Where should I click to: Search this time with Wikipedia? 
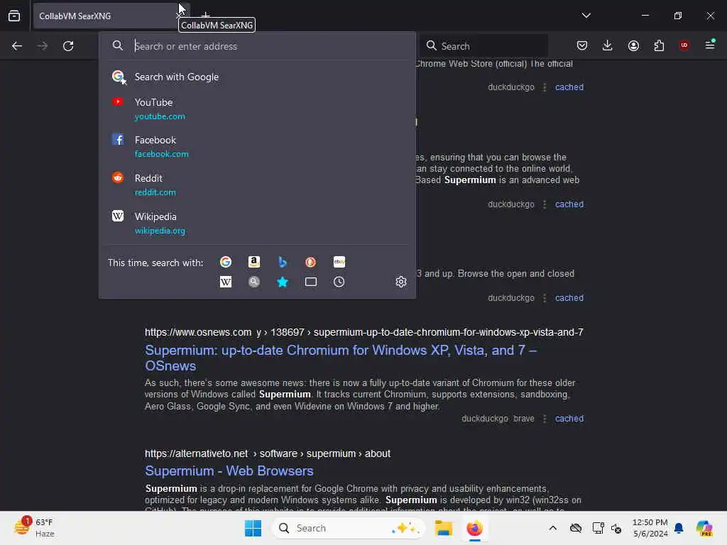(226, 282)
